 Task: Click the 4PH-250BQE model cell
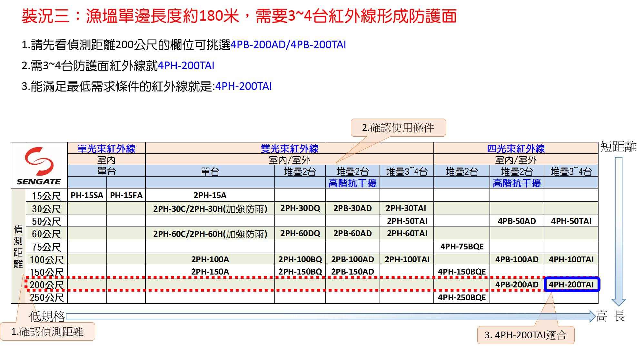[x=461, y=297]
